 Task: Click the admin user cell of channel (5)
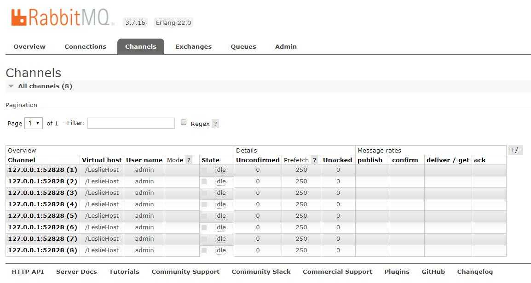(144, 216)
